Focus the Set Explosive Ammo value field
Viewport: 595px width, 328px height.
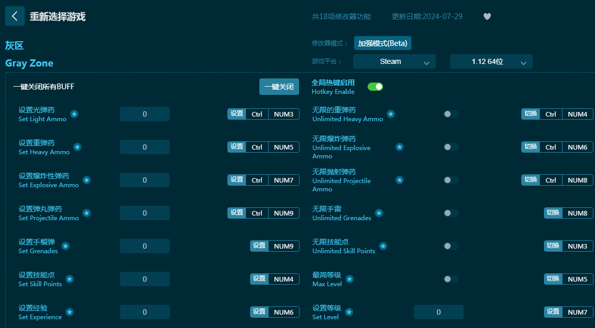[144, 180]
